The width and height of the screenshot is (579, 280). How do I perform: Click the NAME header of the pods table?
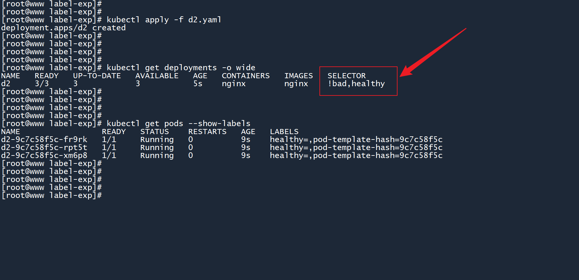[11, 132]
